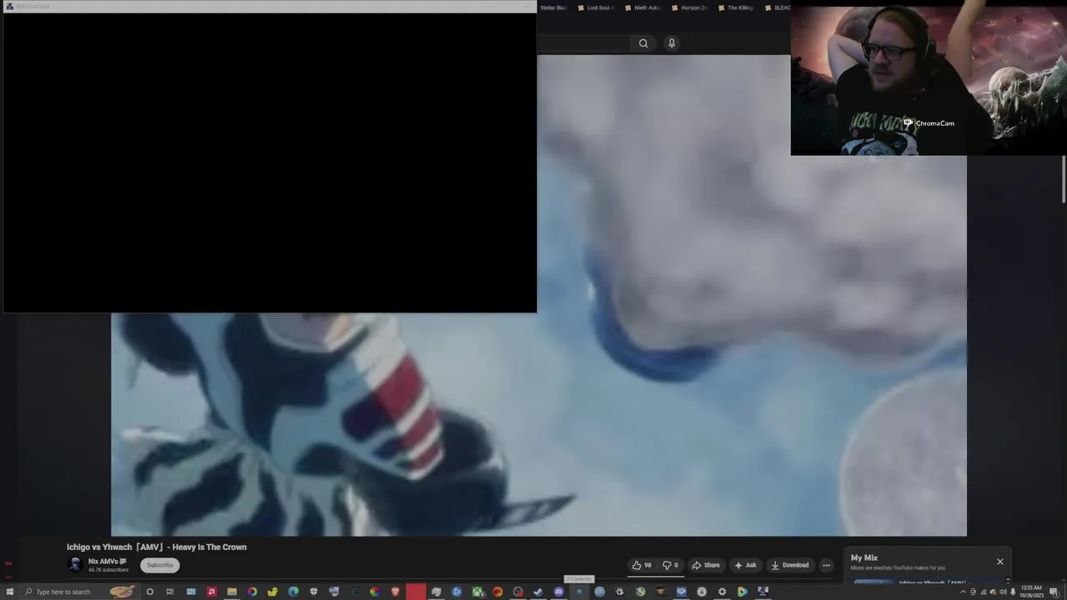
Task: Open the Share dialog for the video
Action: coord(705,565)
